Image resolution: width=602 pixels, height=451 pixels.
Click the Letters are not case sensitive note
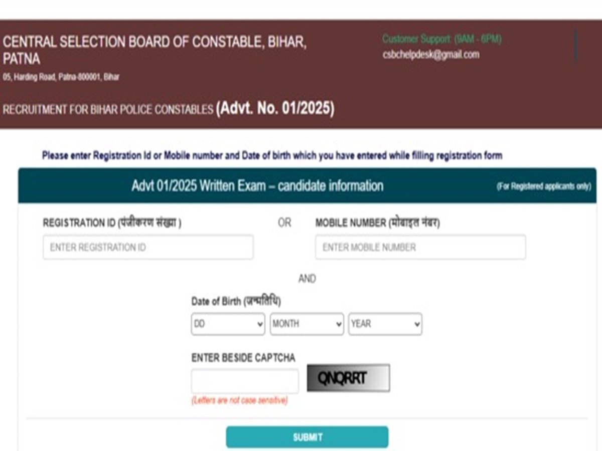pyautogui.click(x=239, y=401)
